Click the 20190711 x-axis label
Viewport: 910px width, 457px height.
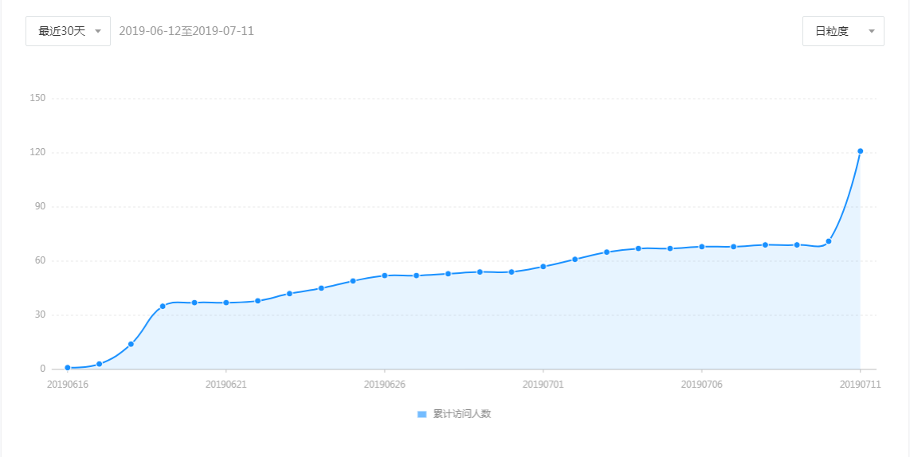click(x=861, y=384)
